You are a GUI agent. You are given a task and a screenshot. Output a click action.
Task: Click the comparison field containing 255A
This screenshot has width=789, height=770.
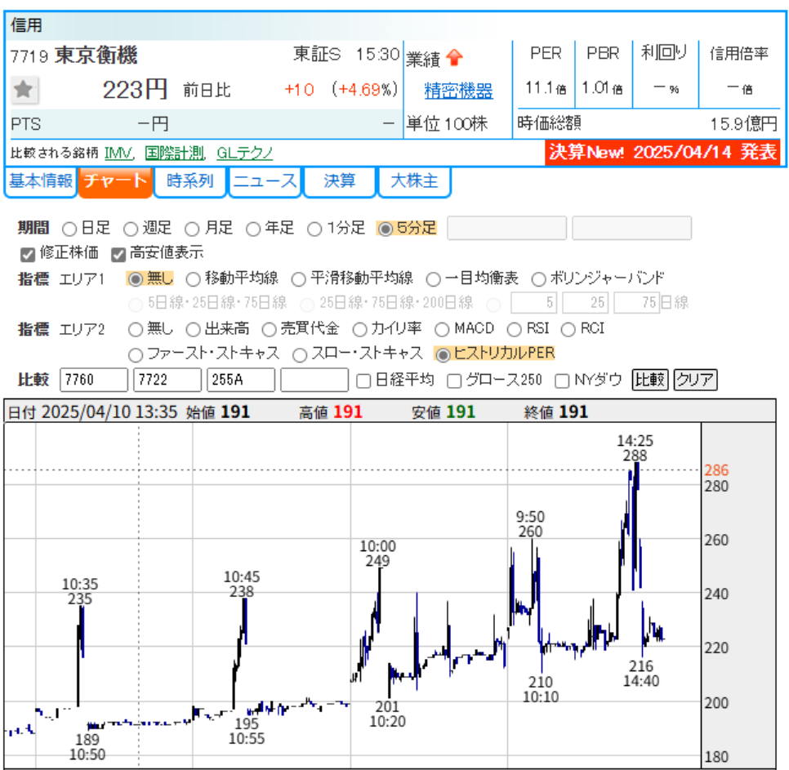point(241,380)
